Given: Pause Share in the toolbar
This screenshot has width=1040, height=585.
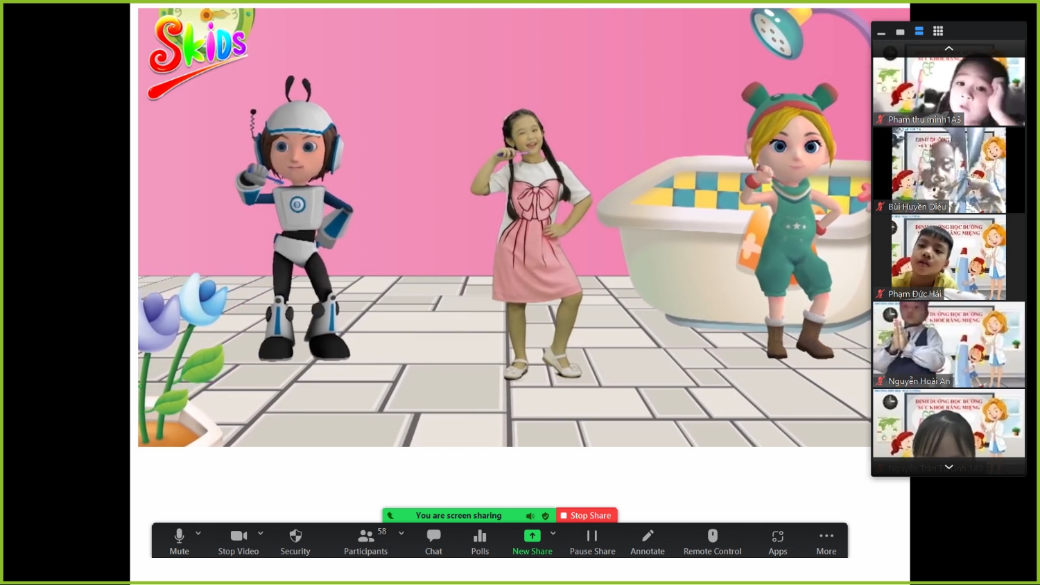Looking at the screenshot, I should click(x=592, y=541).
